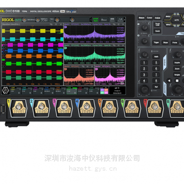Open the result list icon in Math4
Image resolution: width=184 pixels, height=184 pixels.
pyautogui.click(x=122, y=83)
